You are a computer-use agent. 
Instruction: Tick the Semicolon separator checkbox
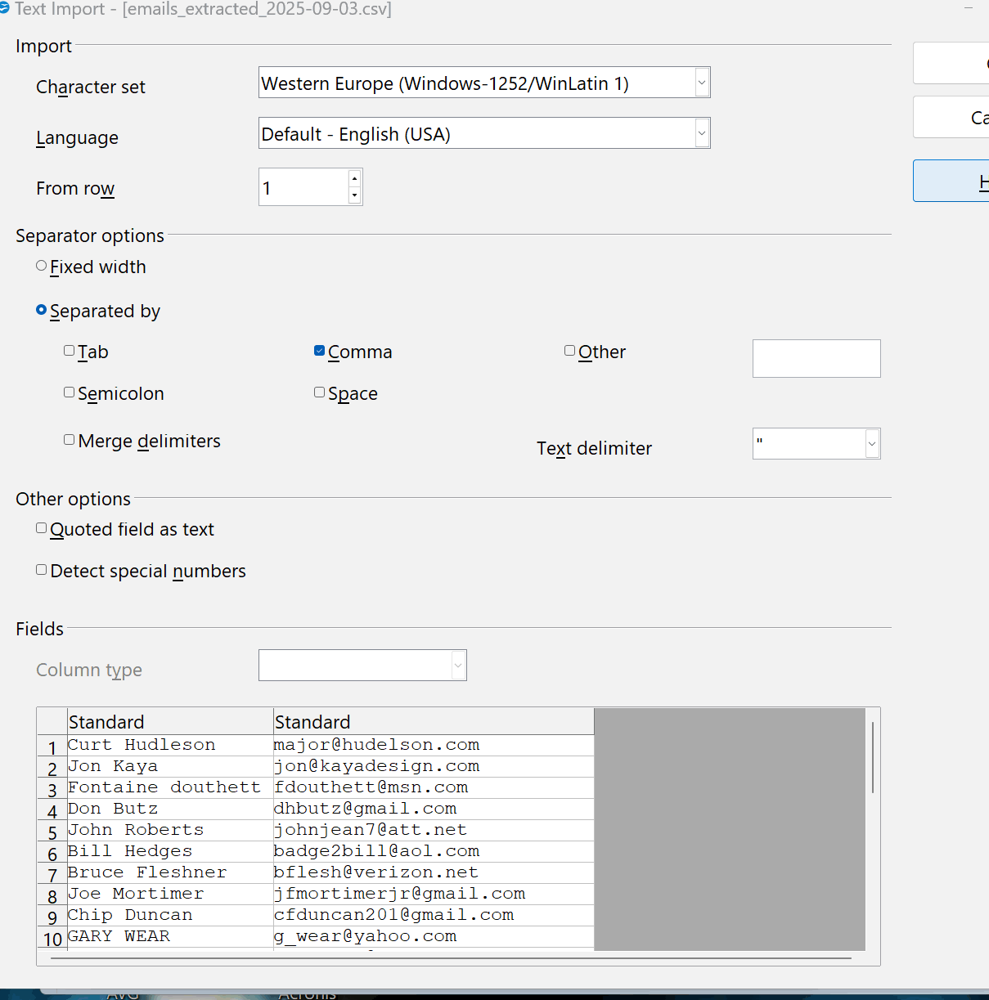70,392
